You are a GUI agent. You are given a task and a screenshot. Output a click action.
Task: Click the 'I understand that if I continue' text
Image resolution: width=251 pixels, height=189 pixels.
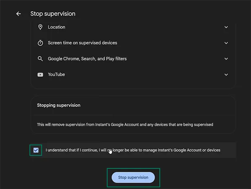[133, 150]
